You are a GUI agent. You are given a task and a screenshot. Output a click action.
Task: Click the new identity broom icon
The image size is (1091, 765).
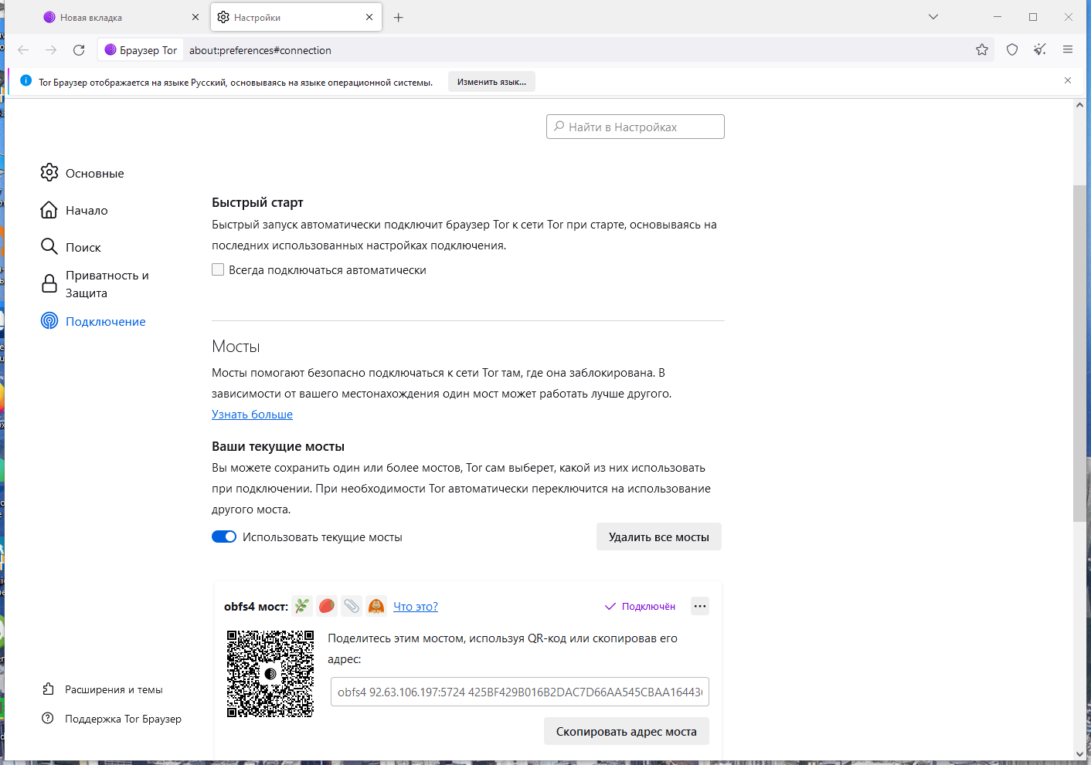tap(1040, 50)
